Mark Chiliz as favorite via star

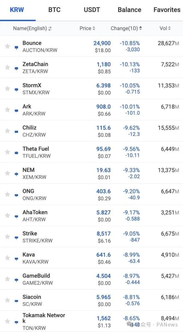(x=7, y=131)
